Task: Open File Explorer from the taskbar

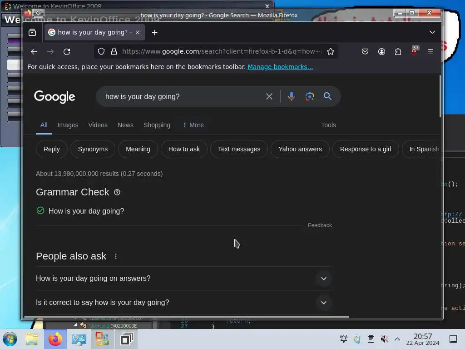Action: tap(32, 339)
